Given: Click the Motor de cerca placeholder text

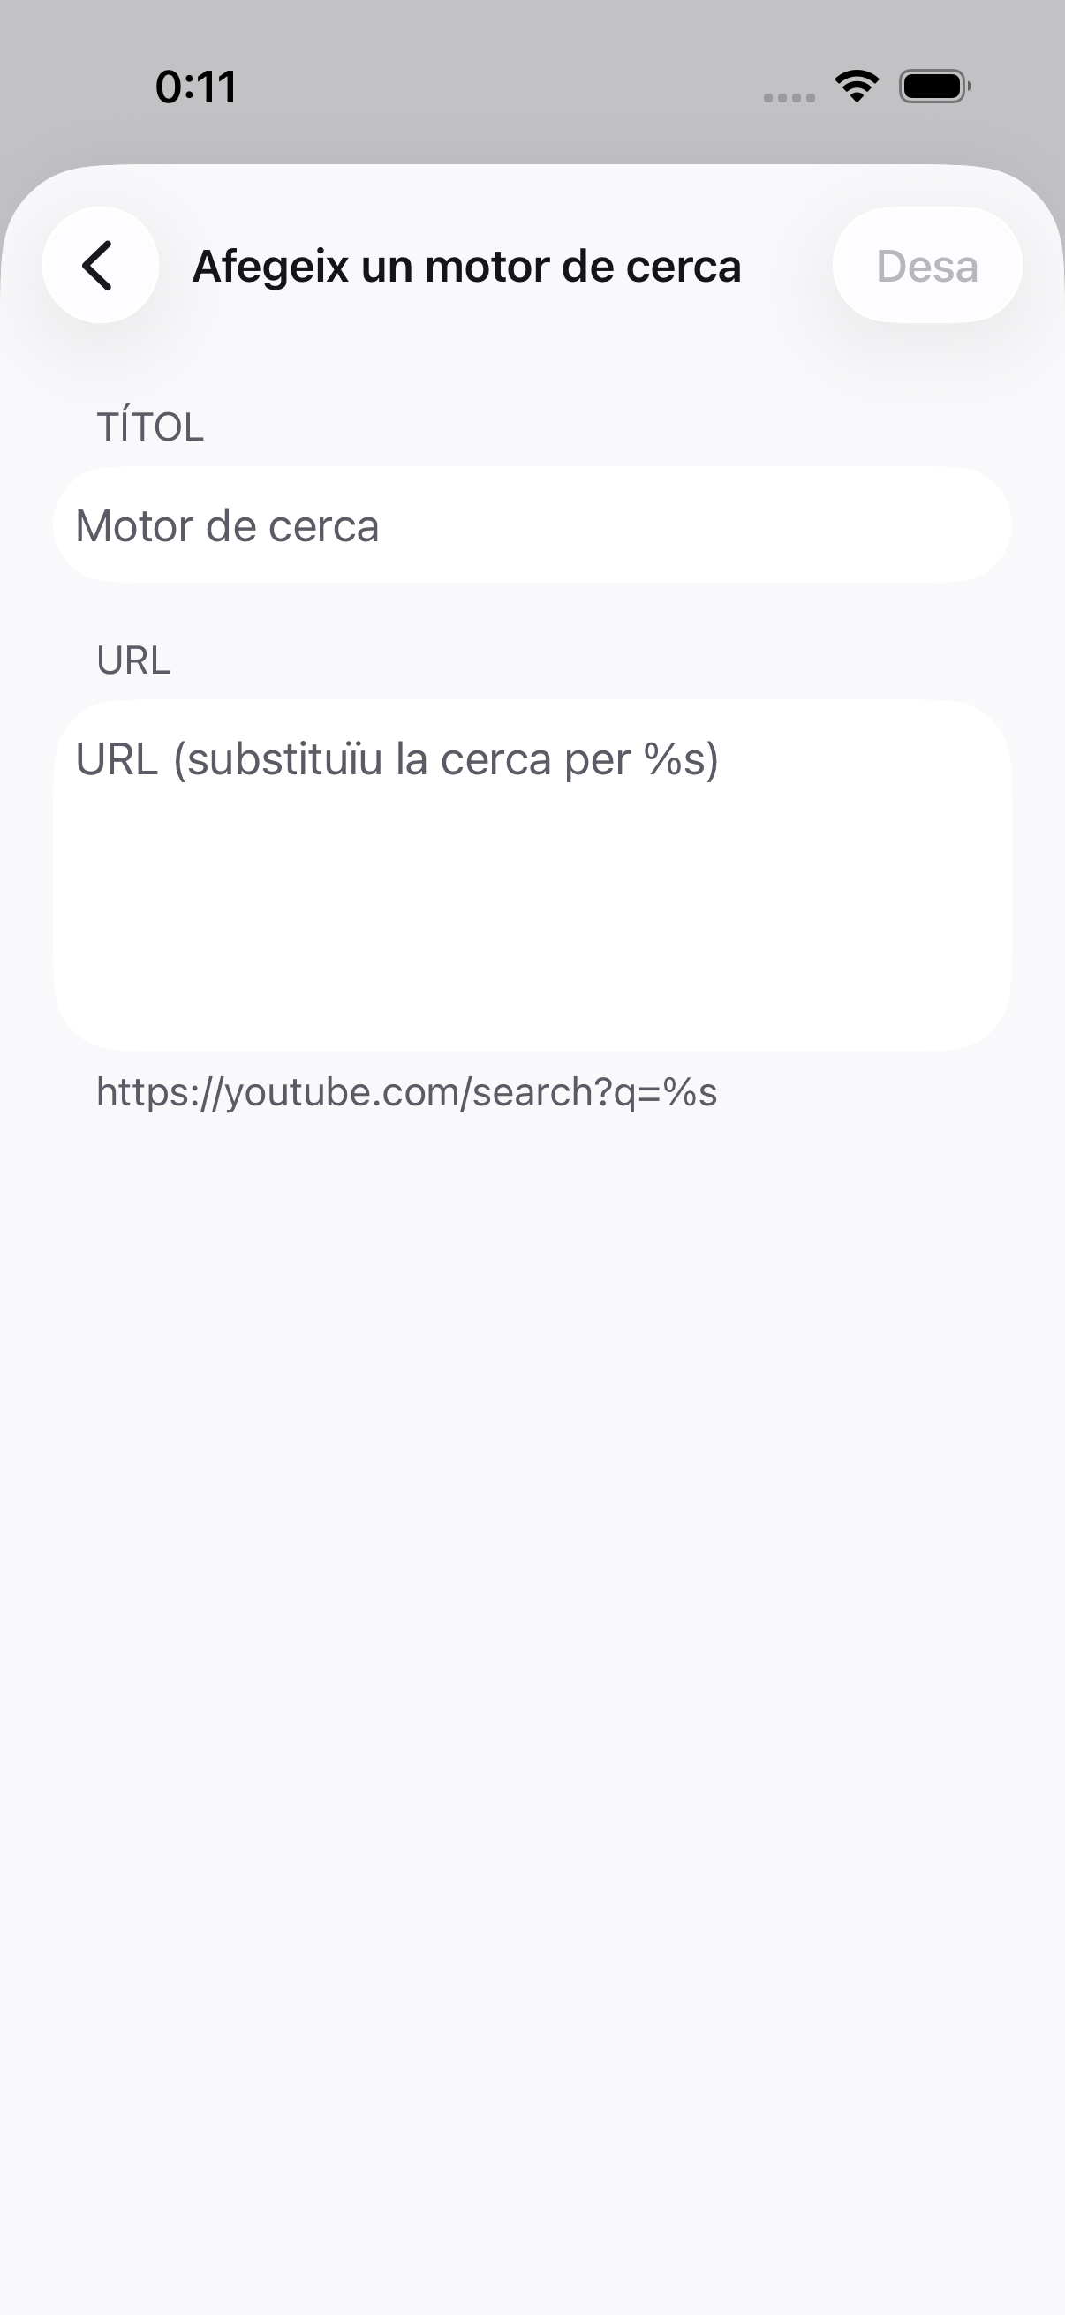Looking at the screenshot, I should 226,525.
